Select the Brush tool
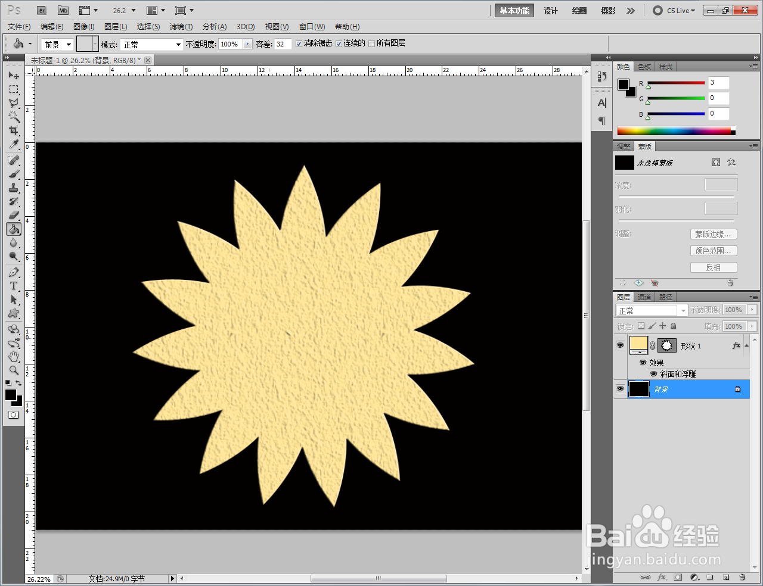The height and width of the screenshot is (586, 763). [x=14, y=174]
